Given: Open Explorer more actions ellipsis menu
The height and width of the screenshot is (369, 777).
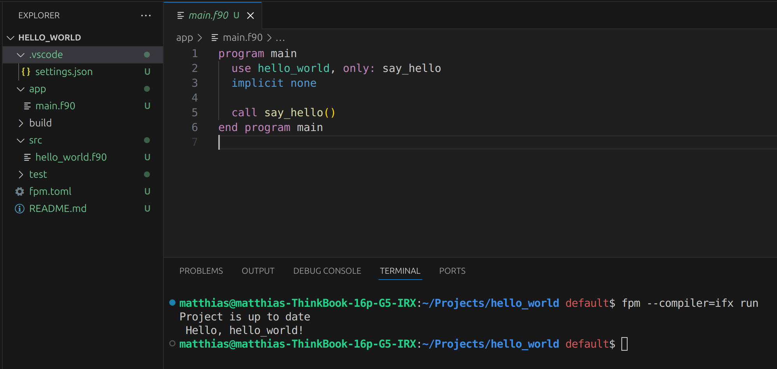Looking at the screenshot, I should (x=146, y=16).
